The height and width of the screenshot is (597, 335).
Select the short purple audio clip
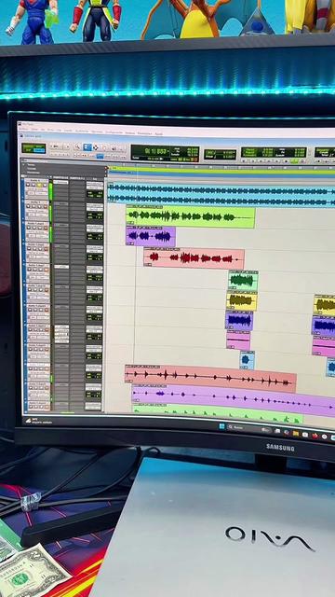click(x=151, y=236)
